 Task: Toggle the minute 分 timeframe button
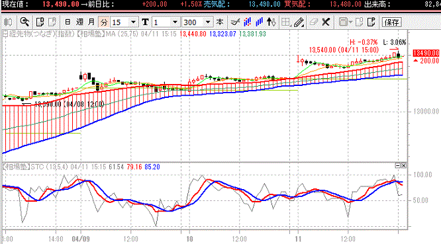click(x=104, y=22)
